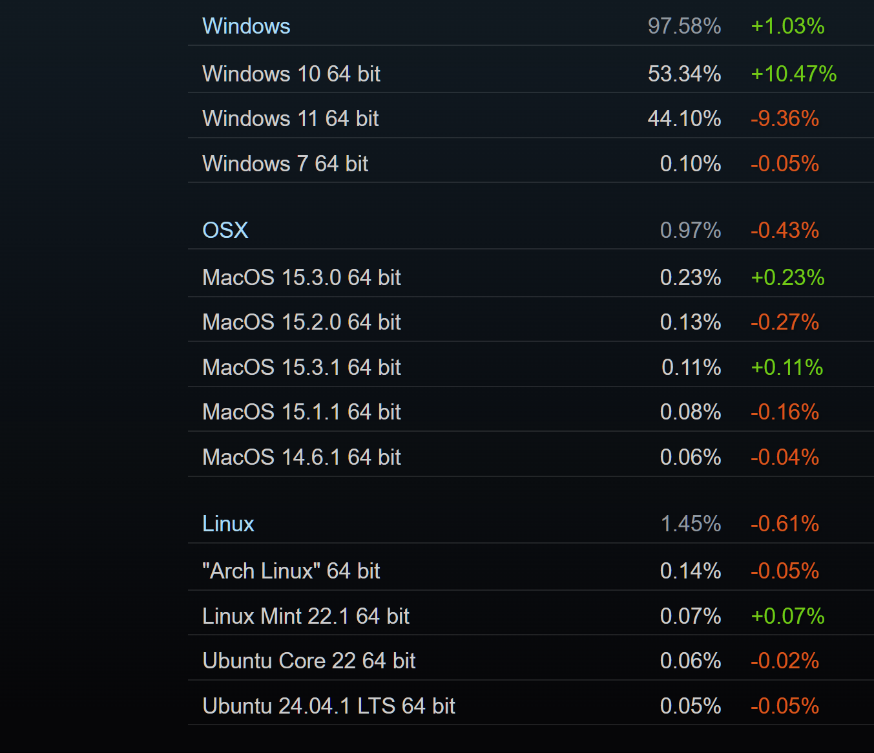This screenshot has width=874, height=753.
Task: Click the Linux category heading
Action: click(228, 524)
